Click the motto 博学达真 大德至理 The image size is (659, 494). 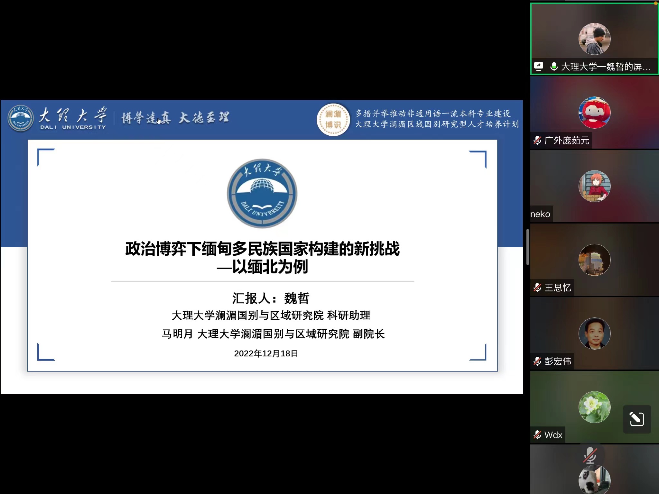[175, 118]
